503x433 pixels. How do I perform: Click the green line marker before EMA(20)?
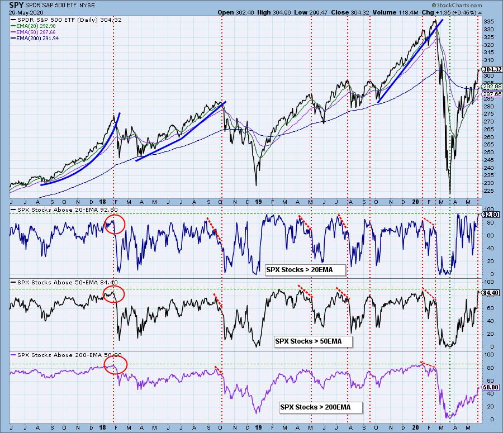click(13, 26)
